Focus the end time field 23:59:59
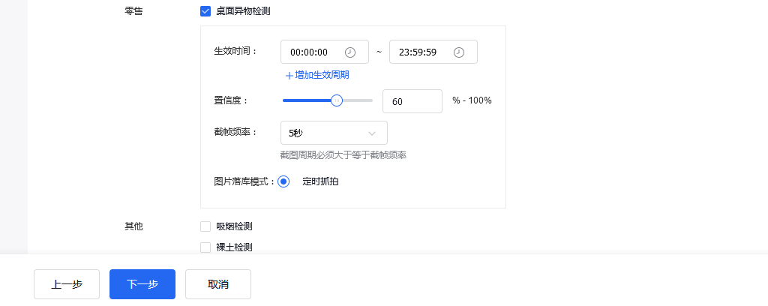The width and height of the screenshot is (768, 306). coord(433,52)
